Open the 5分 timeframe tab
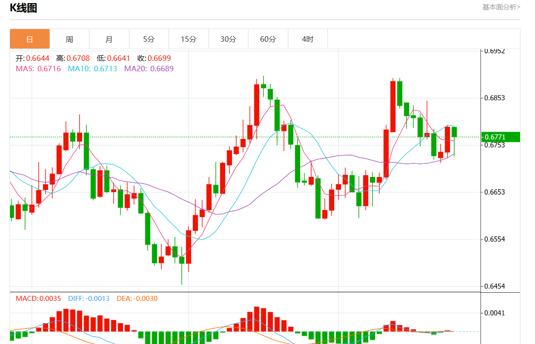 coord(149,39)
